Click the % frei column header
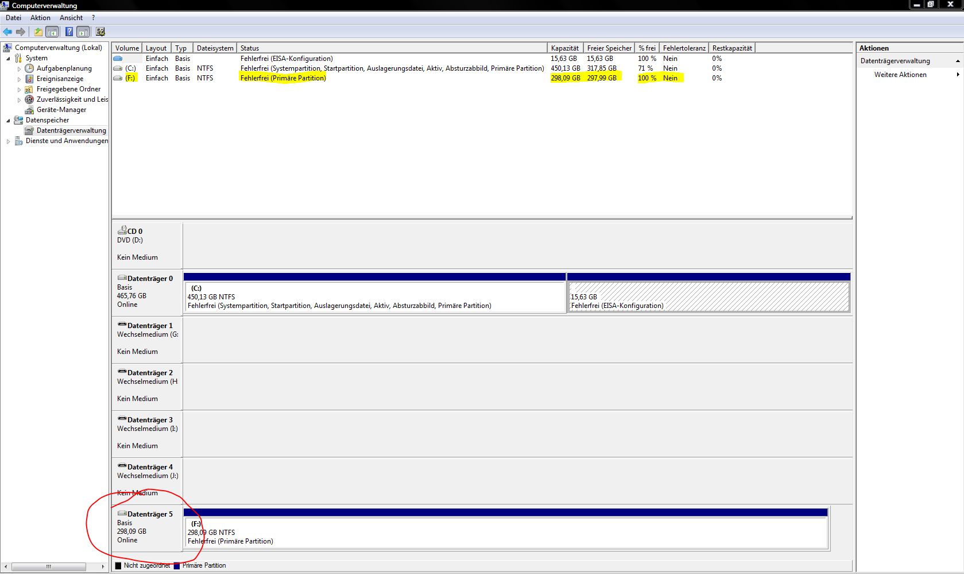 (647, 48)
